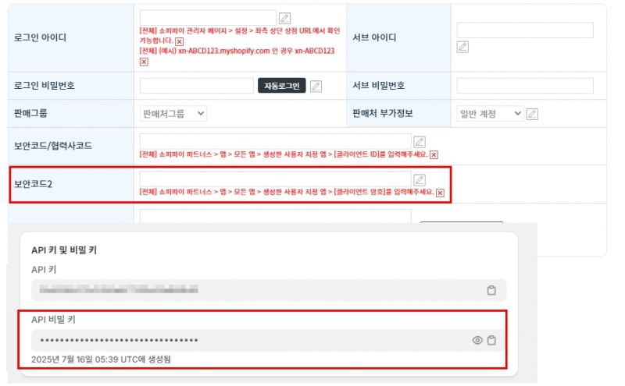Open the 판매처그룹 dropdown
This screenshot has width=625, height=386.
point(173,114)
